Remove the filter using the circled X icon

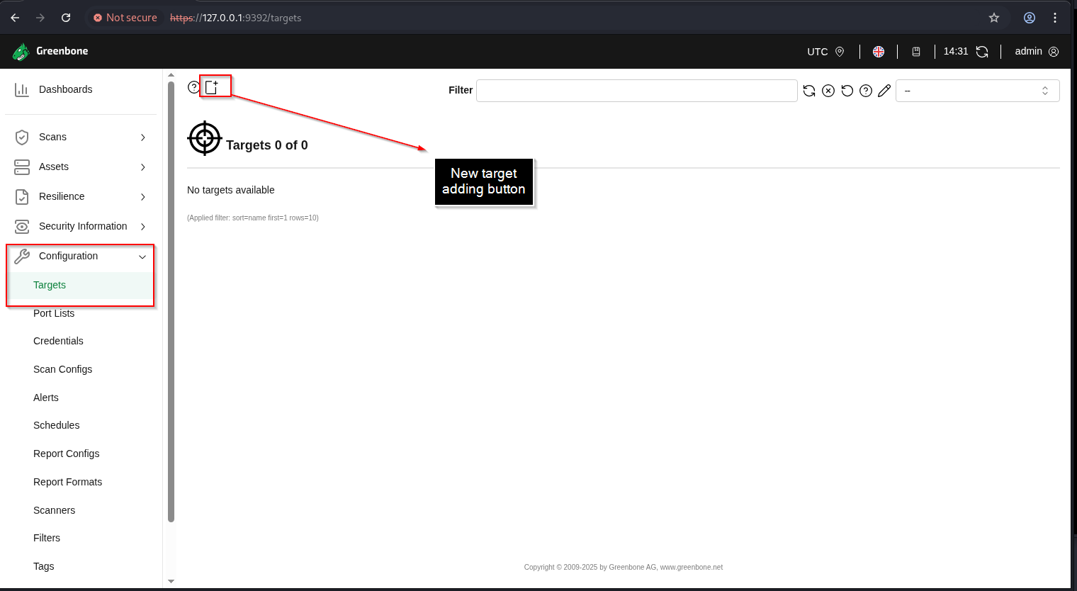tap(828, 91)
